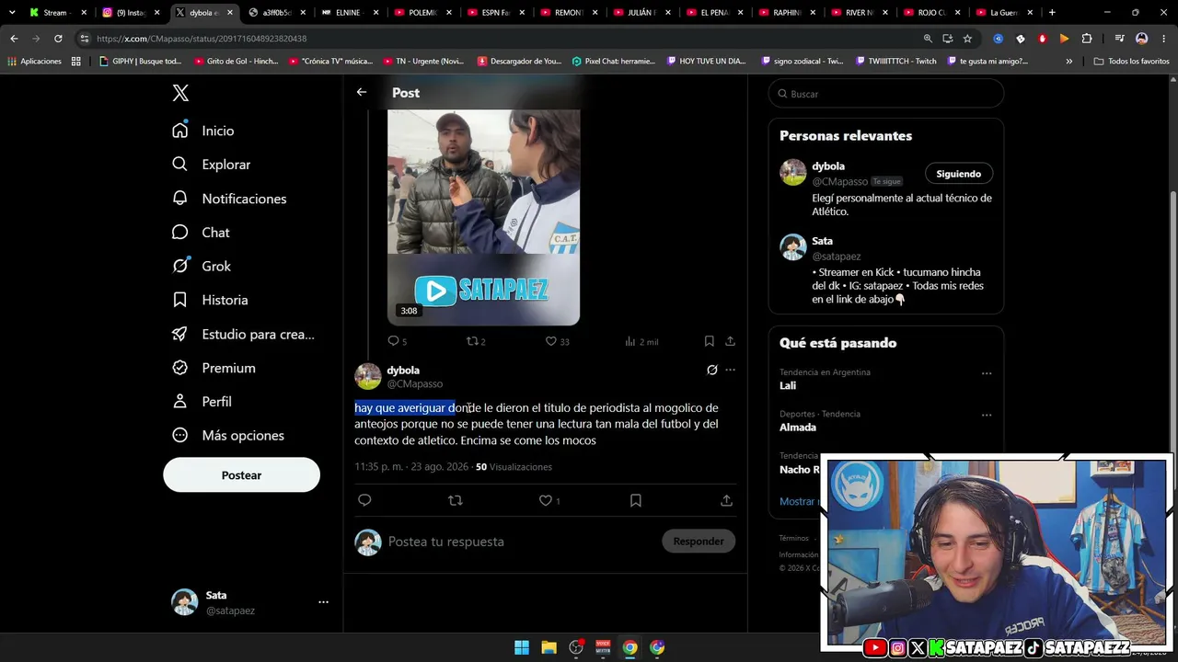This screenshot has height=662, width=1178.
Task: Bookmark this page with the star
Action: pos(967,39)
